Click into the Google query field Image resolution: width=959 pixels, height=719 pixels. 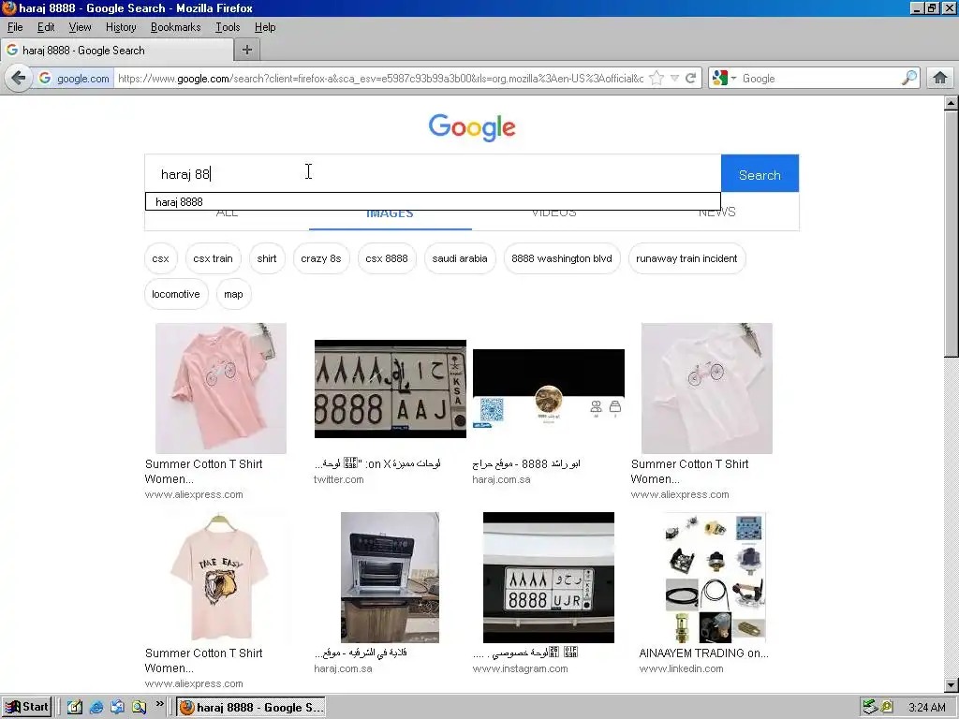point(433,174)
